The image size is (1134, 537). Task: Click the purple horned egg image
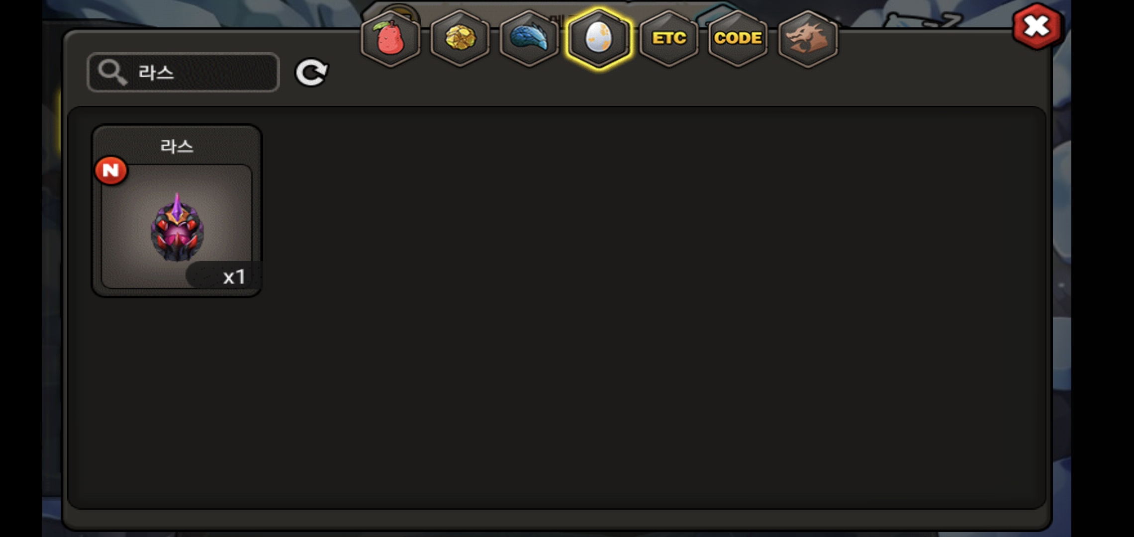(177, 227)
